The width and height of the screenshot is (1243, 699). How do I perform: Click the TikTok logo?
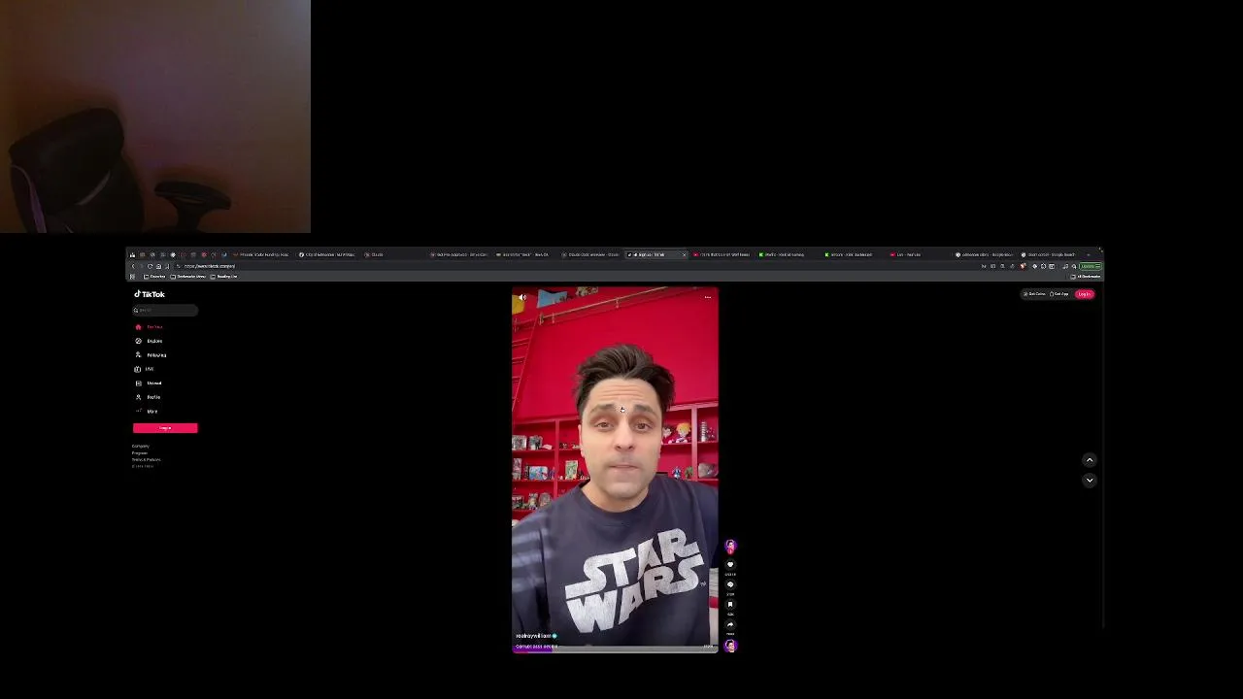point(150,294)
